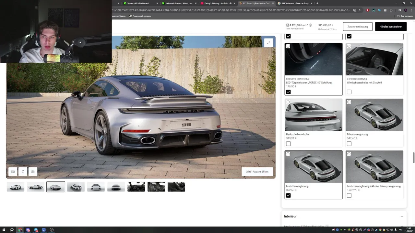This screenshot has width=415, height=233.
Task: Toggle night mode moon icon
Action: [x=23, y=172]
